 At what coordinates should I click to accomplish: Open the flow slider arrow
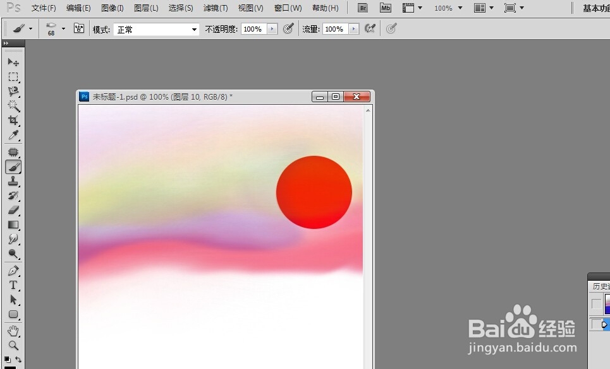[x=353, y=29]
